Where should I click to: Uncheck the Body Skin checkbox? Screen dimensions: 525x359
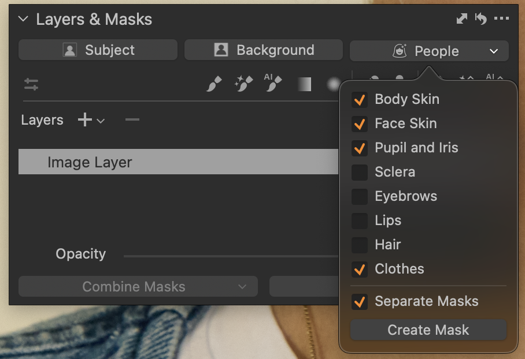click(360, 100)
